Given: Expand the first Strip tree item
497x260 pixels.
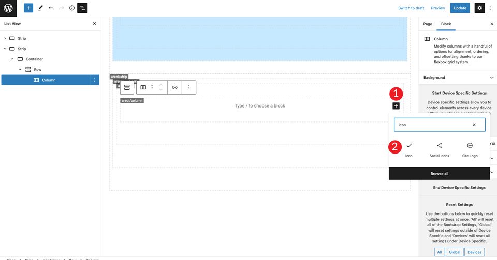Looking at the screenshot, I should pyautogui.click(x=5, y=38).
